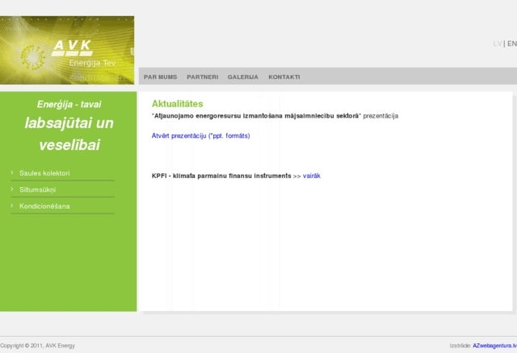Click the Copyright 2011 AVK Energy text
Viewport: 517px width, 353px height.
point(38,346)
